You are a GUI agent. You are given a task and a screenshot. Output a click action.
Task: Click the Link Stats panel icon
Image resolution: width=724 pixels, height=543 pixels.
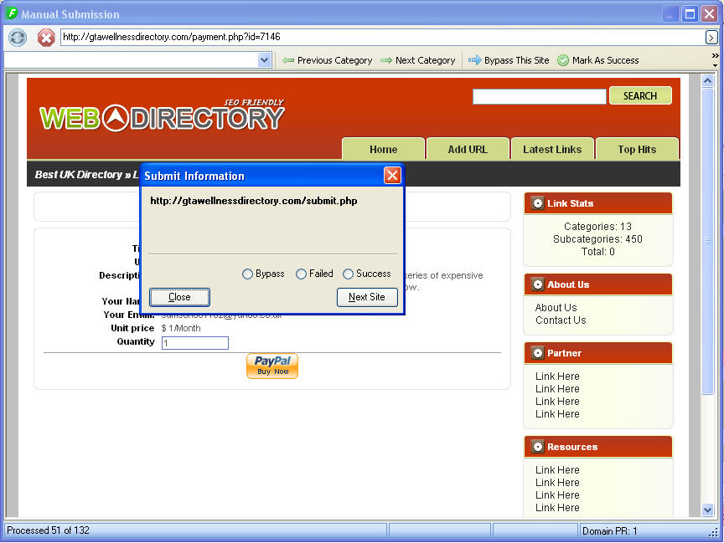[x=537, y=203]
